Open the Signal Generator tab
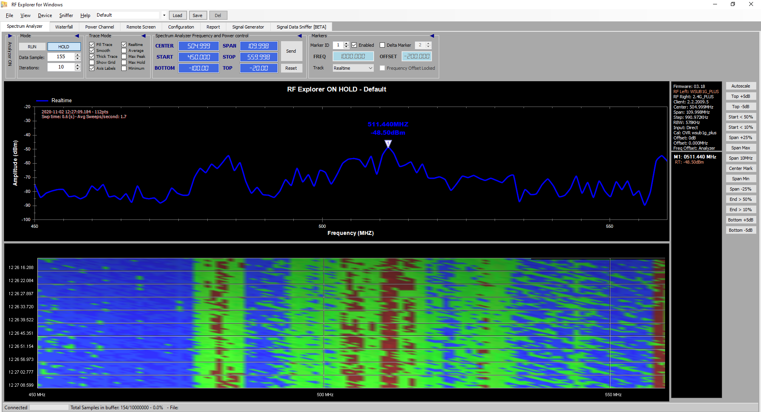Viewport: 761px width, 412px height. point(248,27)
